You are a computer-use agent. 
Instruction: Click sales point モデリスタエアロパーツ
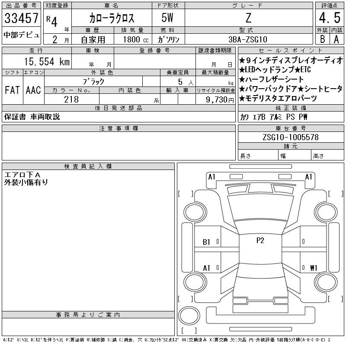point(278,98)
